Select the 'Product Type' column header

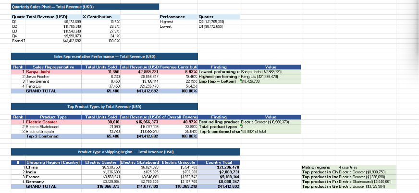pyautogui.click(x=53, y=117)
